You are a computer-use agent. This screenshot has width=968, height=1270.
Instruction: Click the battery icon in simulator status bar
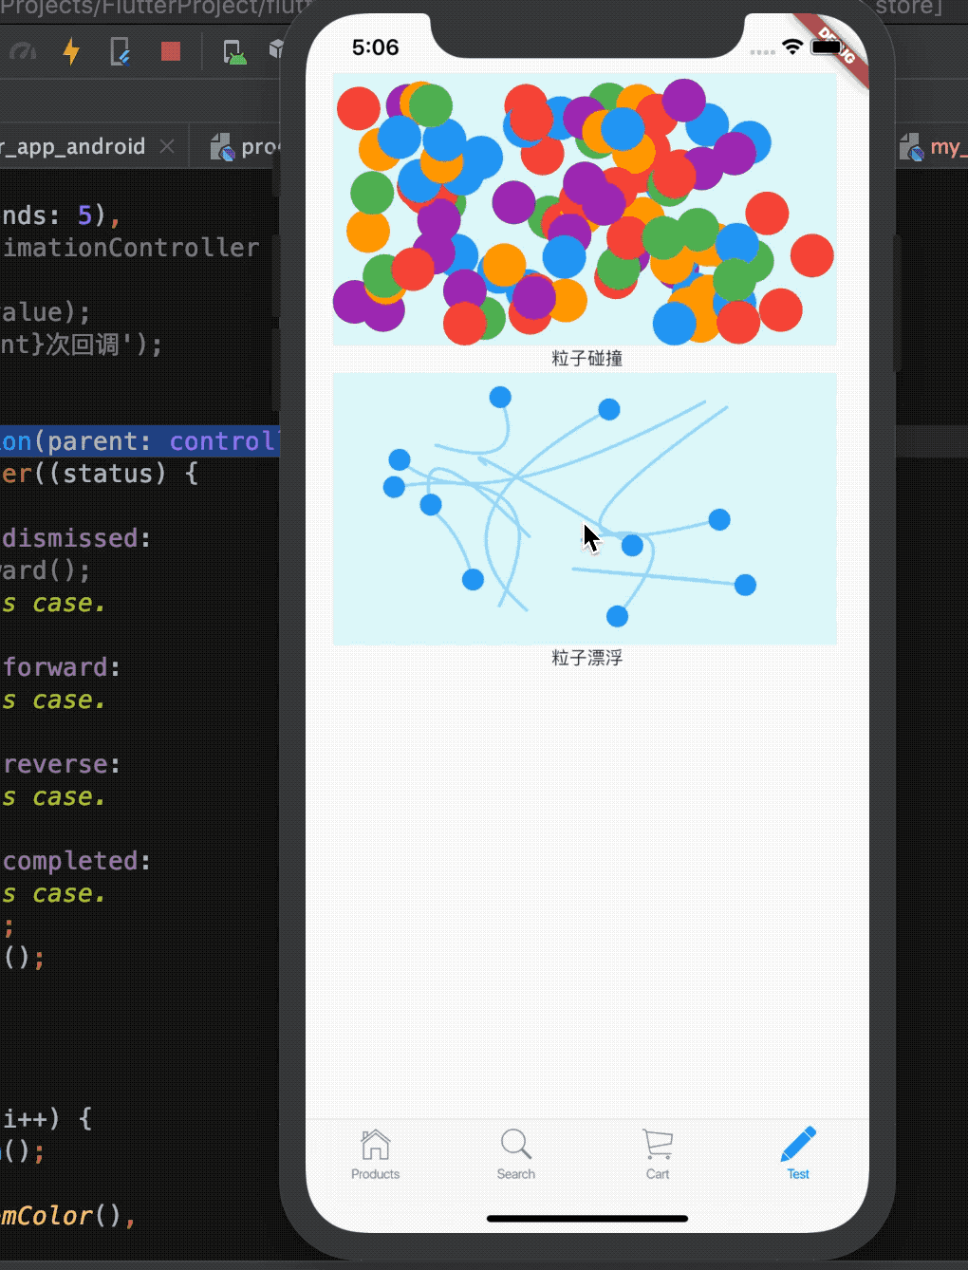click(x=826, y=47)
